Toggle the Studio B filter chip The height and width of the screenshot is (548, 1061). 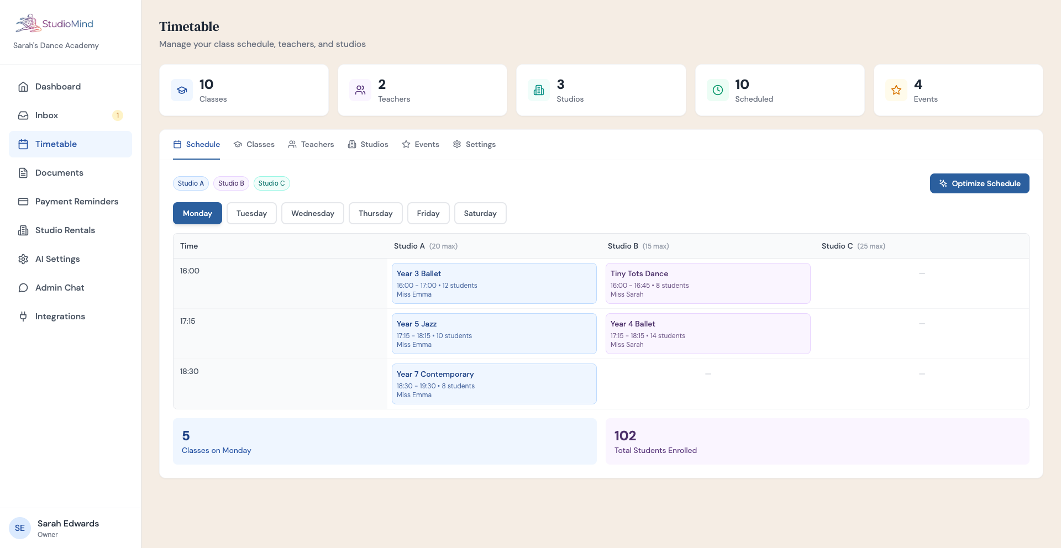coord(231,183)
